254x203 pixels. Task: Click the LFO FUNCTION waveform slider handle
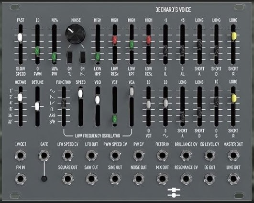tap(63, 103)
